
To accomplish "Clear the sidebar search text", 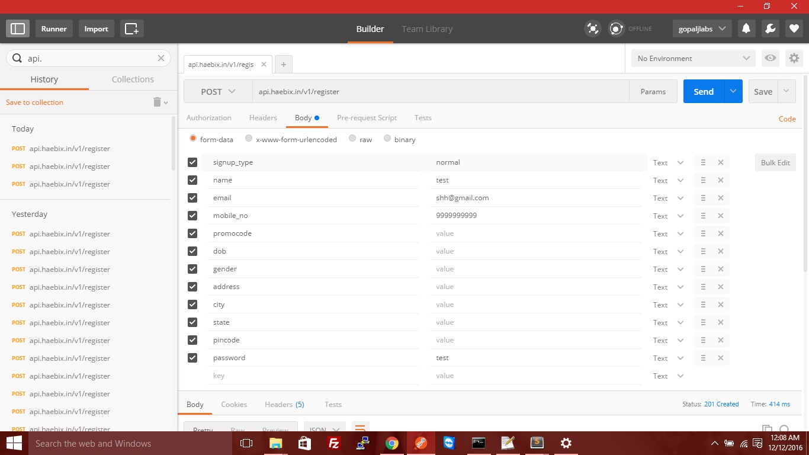I will click(x=160, y=58).
